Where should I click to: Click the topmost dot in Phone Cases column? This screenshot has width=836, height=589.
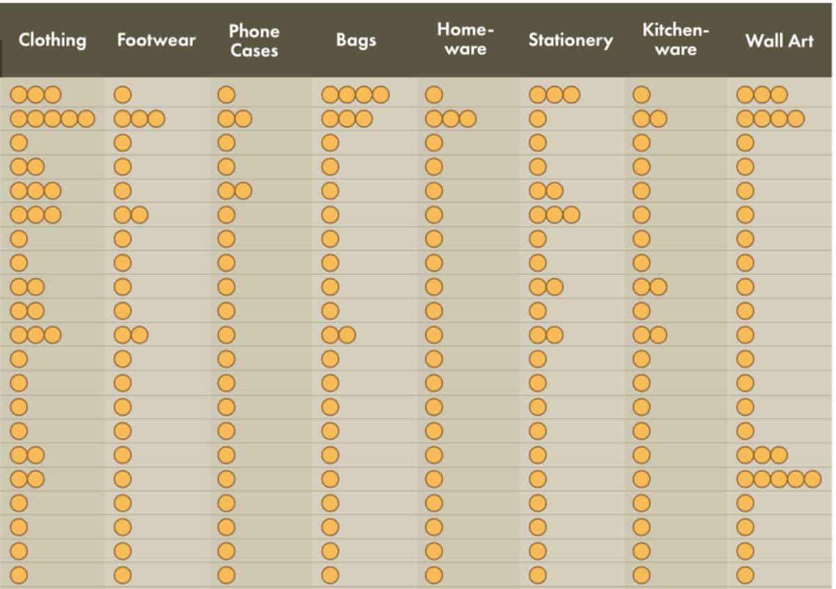click(x=226, y=95)
